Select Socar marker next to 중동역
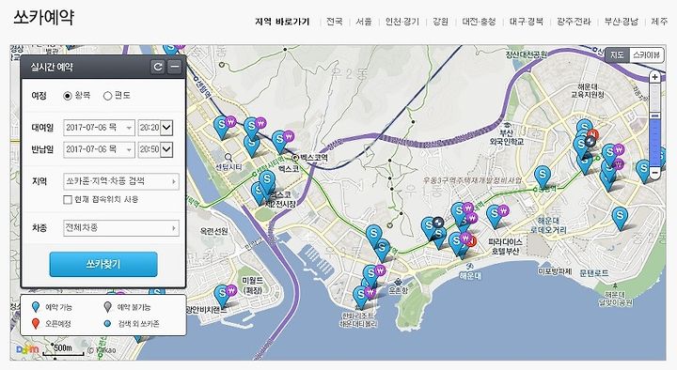 click(543, 177)
